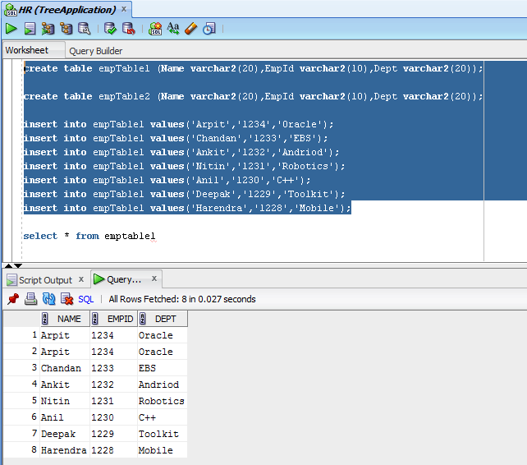Close the Script Output tab
The width and height of the screenshot is (527, 465).
point(81,279)
